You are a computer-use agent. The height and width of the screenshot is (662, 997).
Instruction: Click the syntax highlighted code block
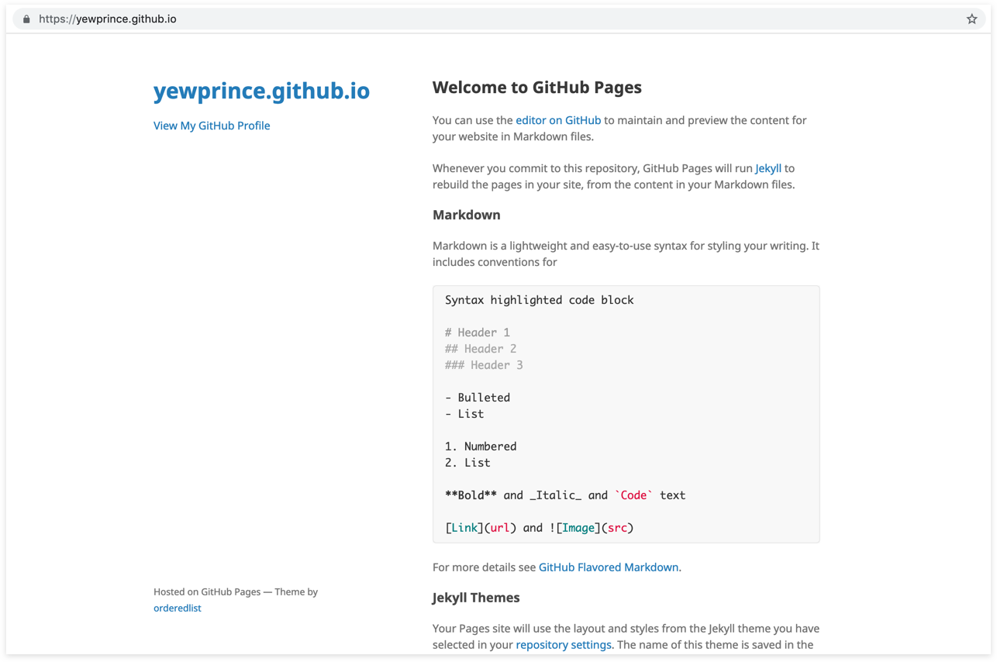626,413
